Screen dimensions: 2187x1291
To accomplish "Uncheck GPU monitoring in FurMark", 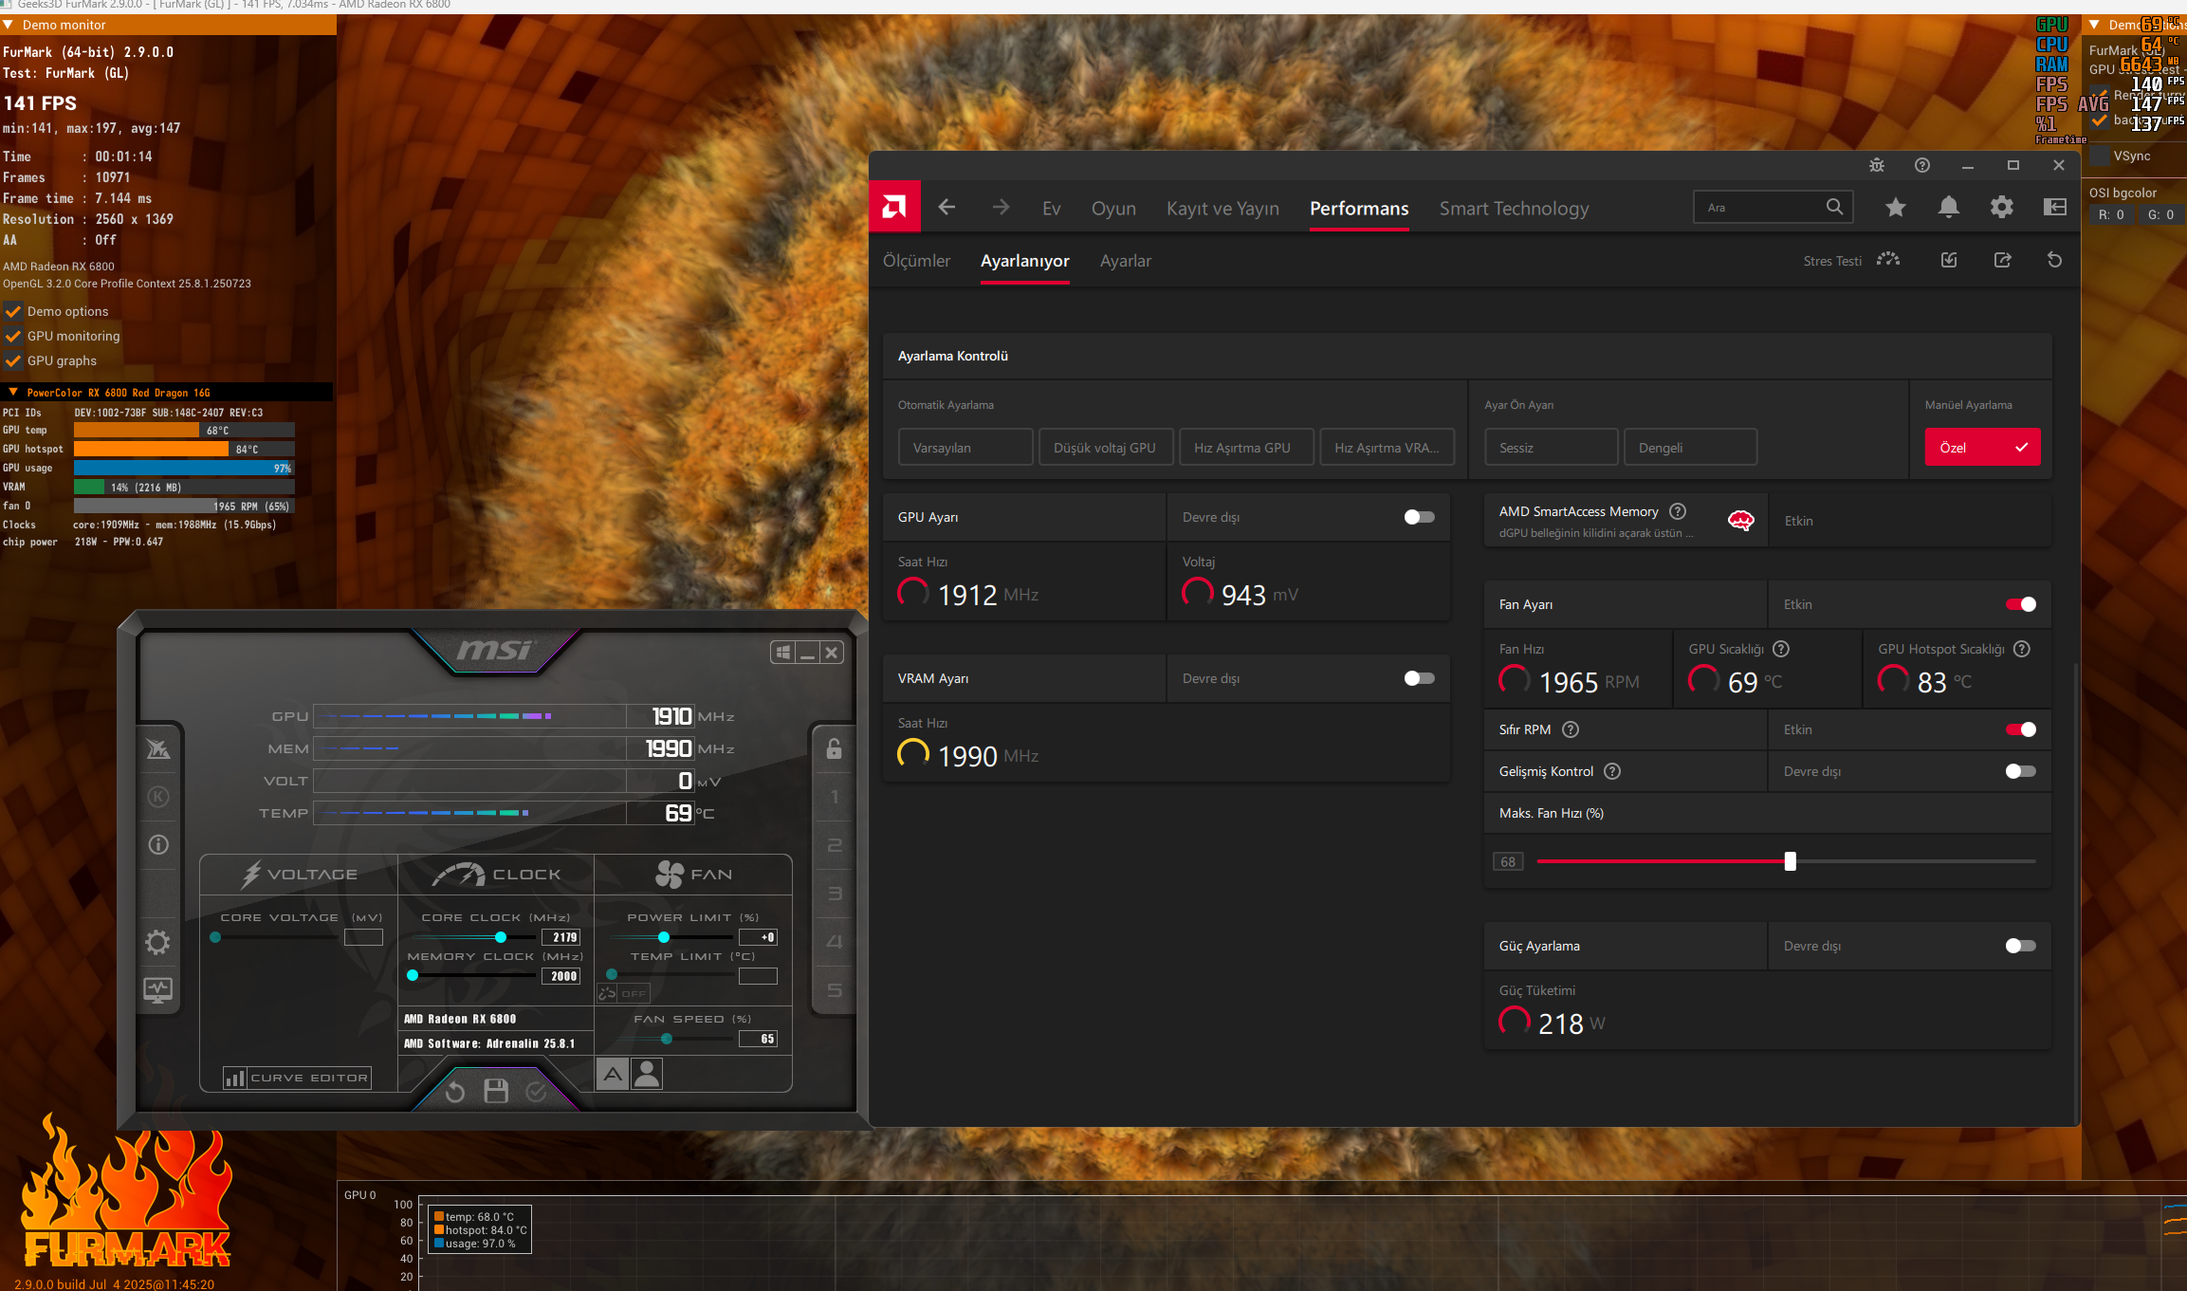I will coord(13,336).
